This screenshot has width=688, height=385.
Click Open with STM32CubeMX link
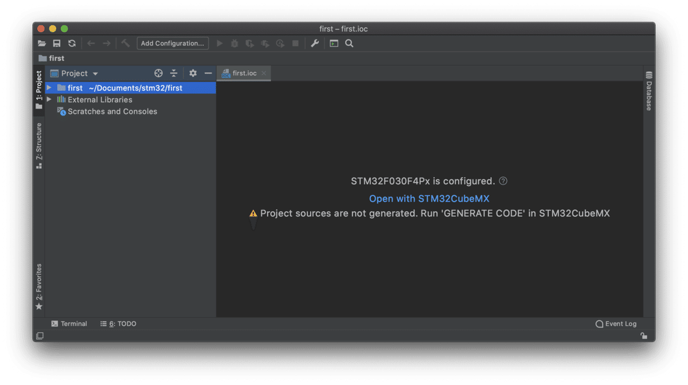coord(429,199)
